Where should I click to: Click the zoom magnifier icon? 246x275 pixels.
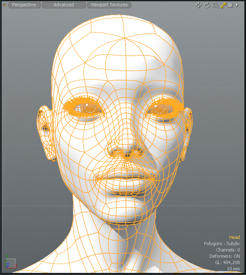point(215,5)
